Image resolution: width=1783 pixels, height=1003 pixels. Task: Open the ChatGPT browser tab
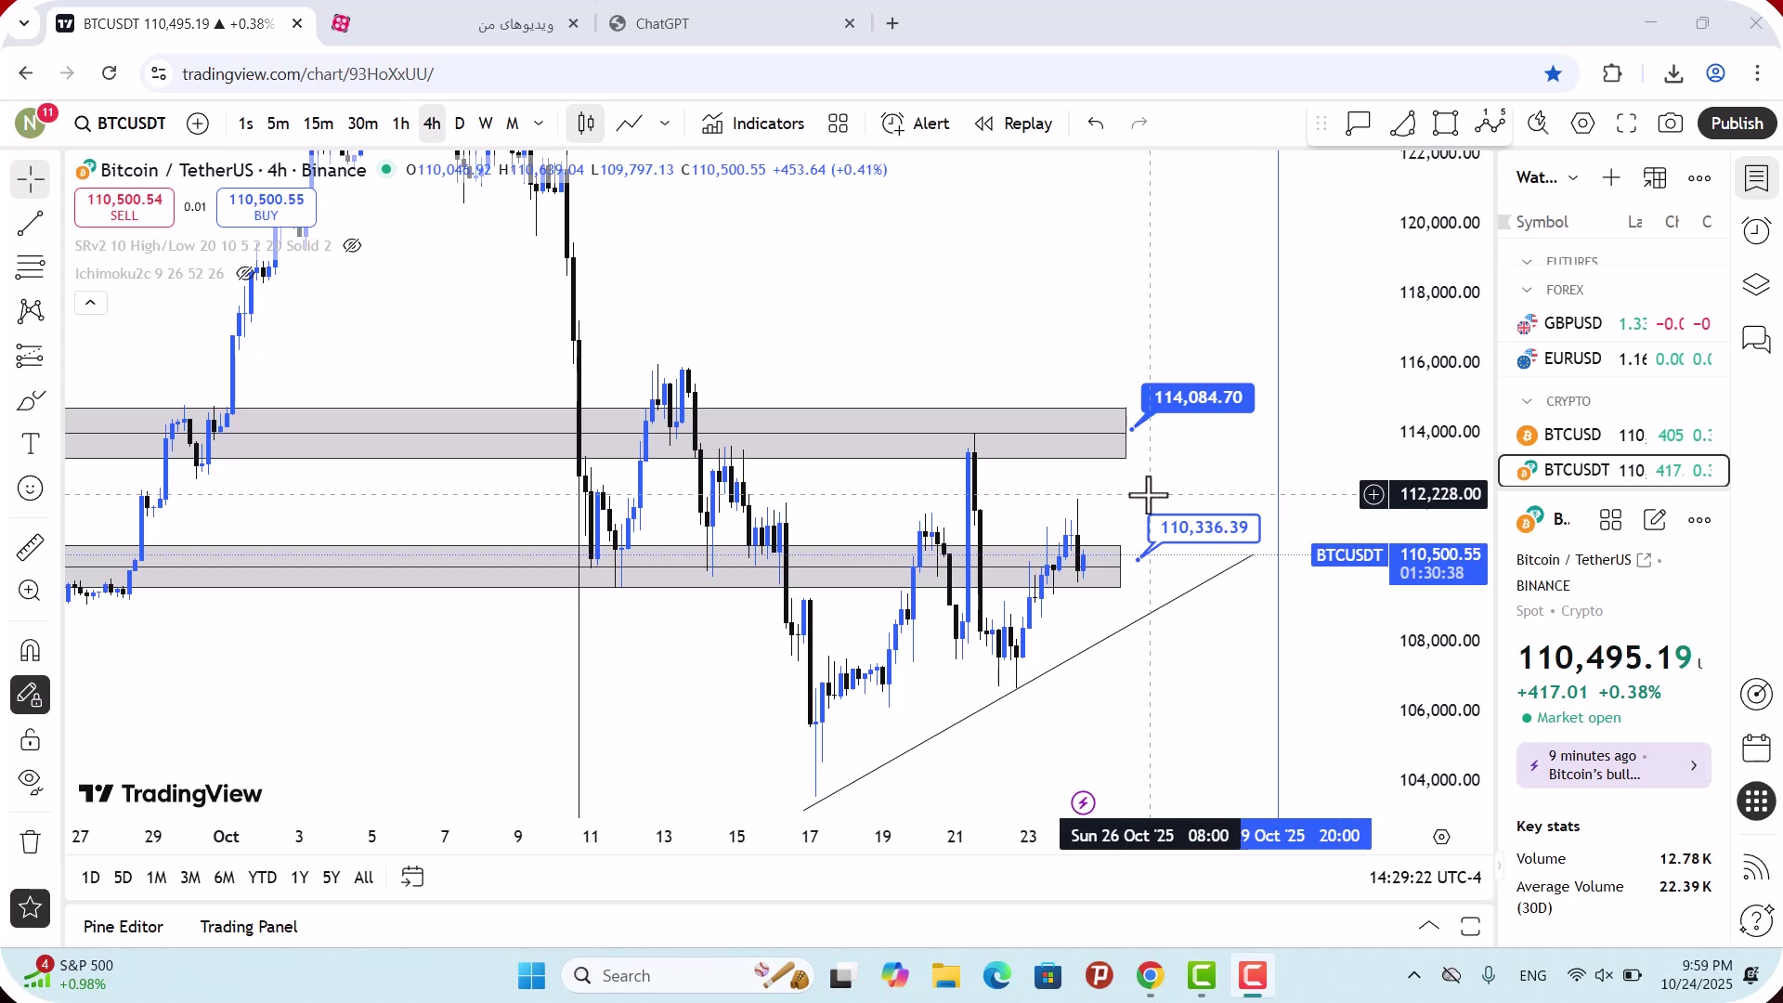tap(731, 24)
